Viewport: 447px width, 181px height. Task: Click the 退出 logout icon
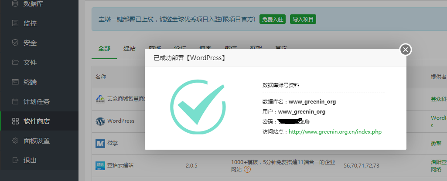coord(15,160)
